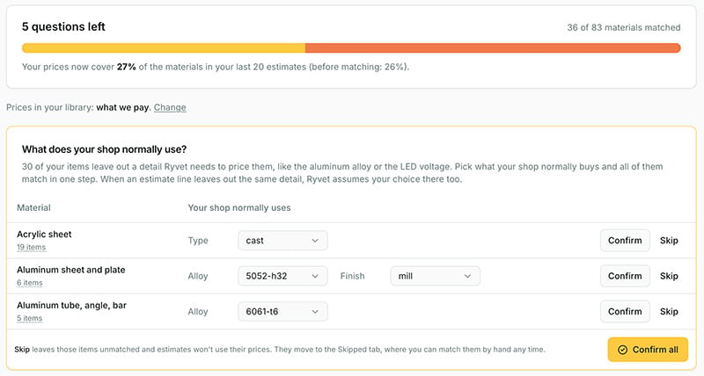Click the 'Material' column header
Viewport: 704px width, 376px height.
33,208
